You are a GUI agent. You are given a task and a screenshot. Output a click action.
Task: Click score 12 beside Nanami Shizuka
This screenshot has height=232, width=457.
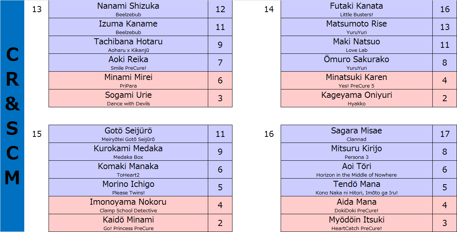click(220, 9)
